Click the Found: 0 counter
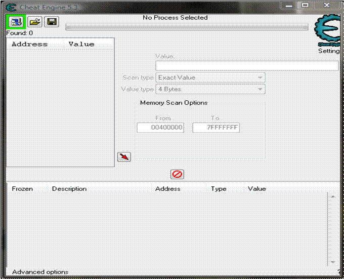Viewport: 344px width, 279px height. pos(20,33)
